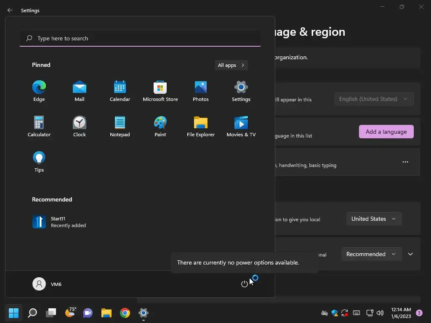
Task: Open the language three-dot options menu
Action: [405, 162]
